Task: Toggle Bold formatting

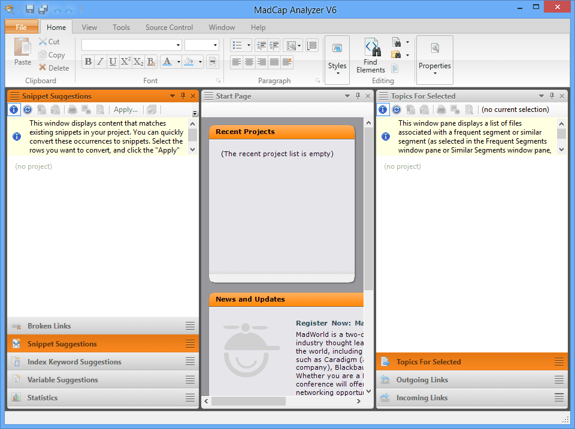Action: [x=88, y=62]
